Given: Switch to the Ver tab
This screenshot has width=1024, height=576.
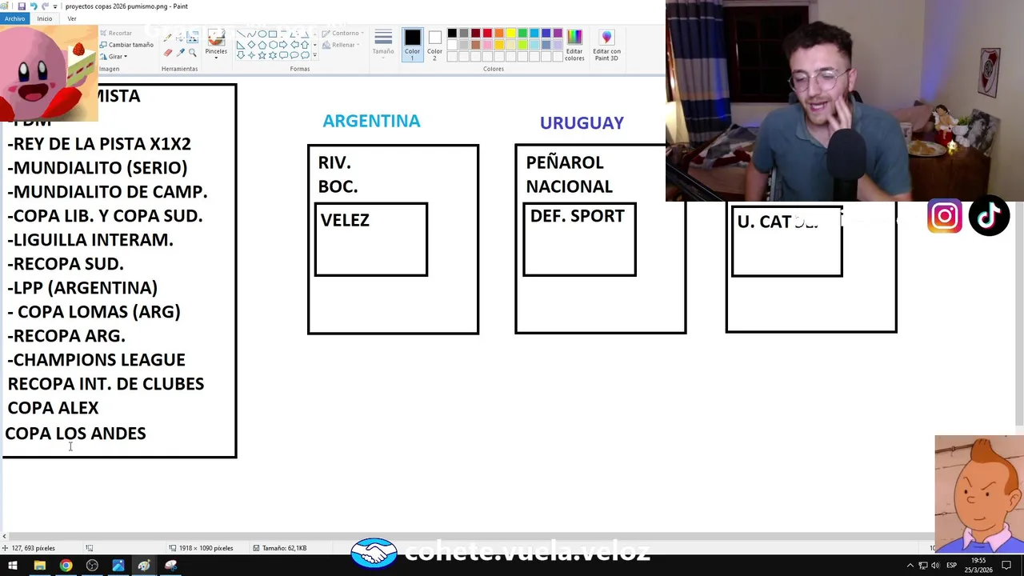Looking at the screenshot, I should (x=72, y=18).
